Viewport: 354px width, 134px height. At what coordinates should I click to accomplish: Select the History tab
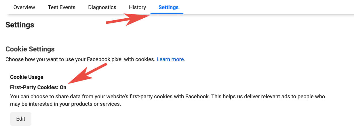point(137,7)
